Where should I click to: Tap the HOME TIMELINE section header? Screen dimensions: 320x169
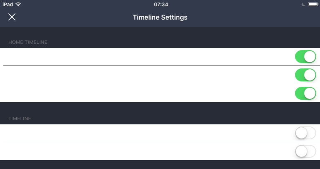point(28,42)
